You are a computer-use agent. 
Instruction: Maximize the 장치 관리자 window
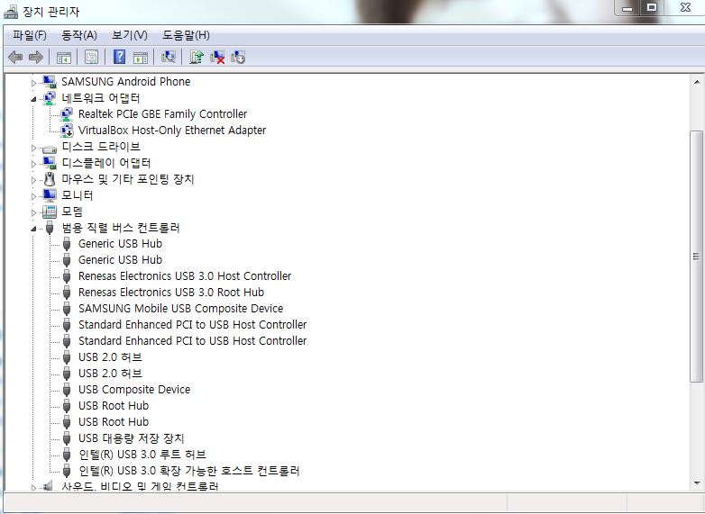point(652,7)
